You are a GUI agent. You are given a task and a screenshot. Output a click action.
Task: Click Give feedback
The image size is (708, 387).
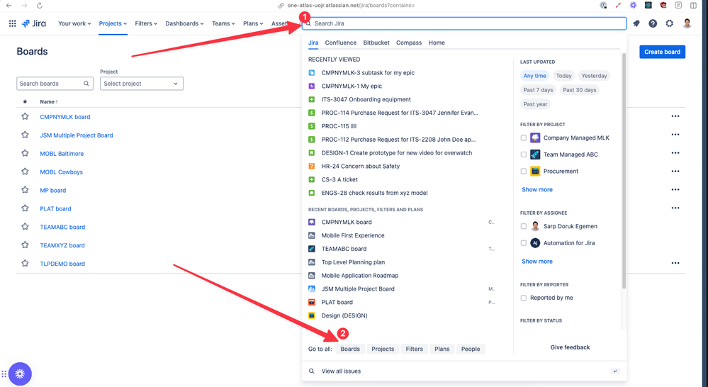click(x=570, y=347)
